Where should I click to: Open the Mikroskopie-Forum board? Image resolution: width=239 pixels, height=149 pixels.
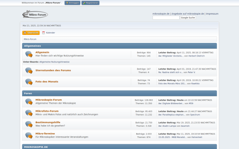pos(49,100)
